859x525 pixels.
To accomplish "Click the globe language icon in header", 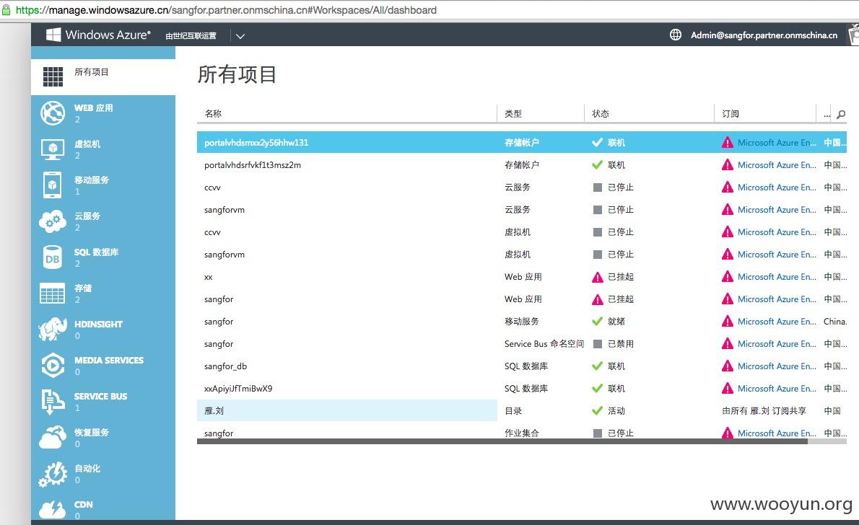I will [x=676, y=35].
